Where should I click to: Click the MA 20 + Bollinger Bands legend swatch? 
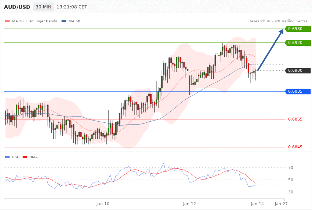[x=7, y=21]
